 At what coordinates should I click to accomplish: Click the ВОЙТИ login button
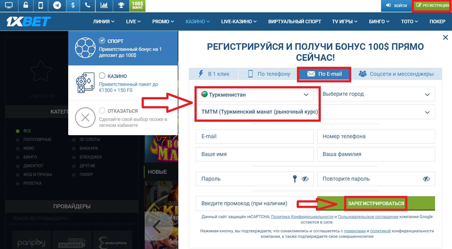(396, 6)
